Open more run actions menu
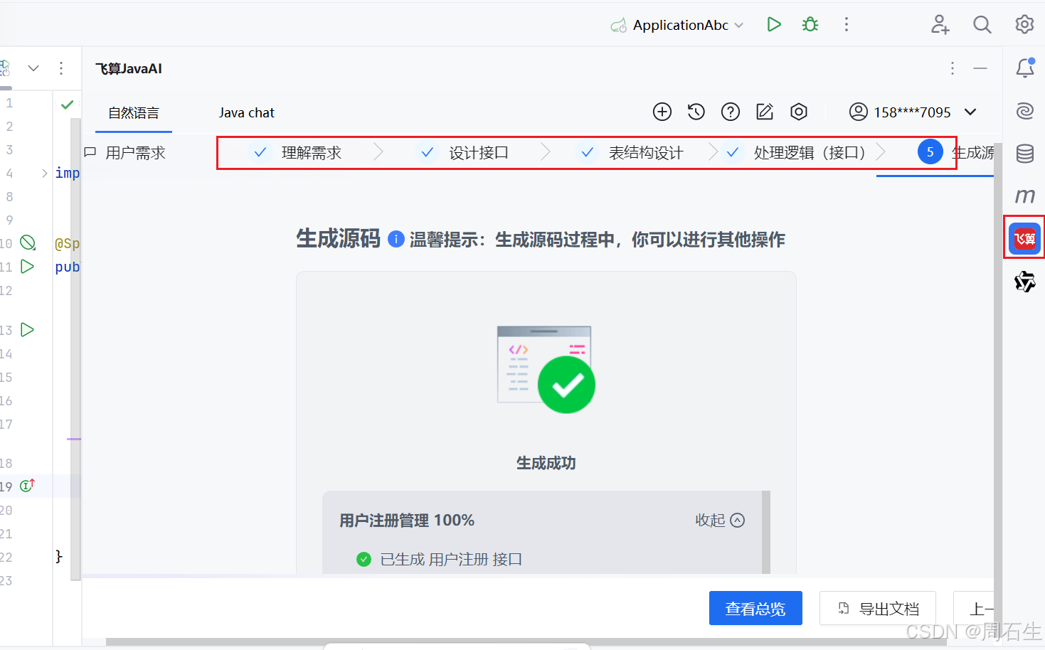 point(846,25)
